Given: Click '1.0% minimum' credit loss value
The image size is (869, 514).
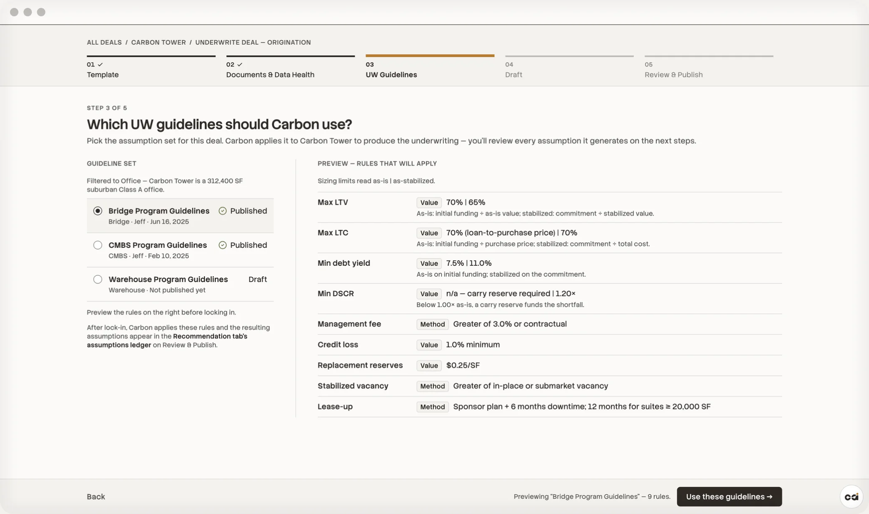Looking at the screenshot, I should coord(473,345).
